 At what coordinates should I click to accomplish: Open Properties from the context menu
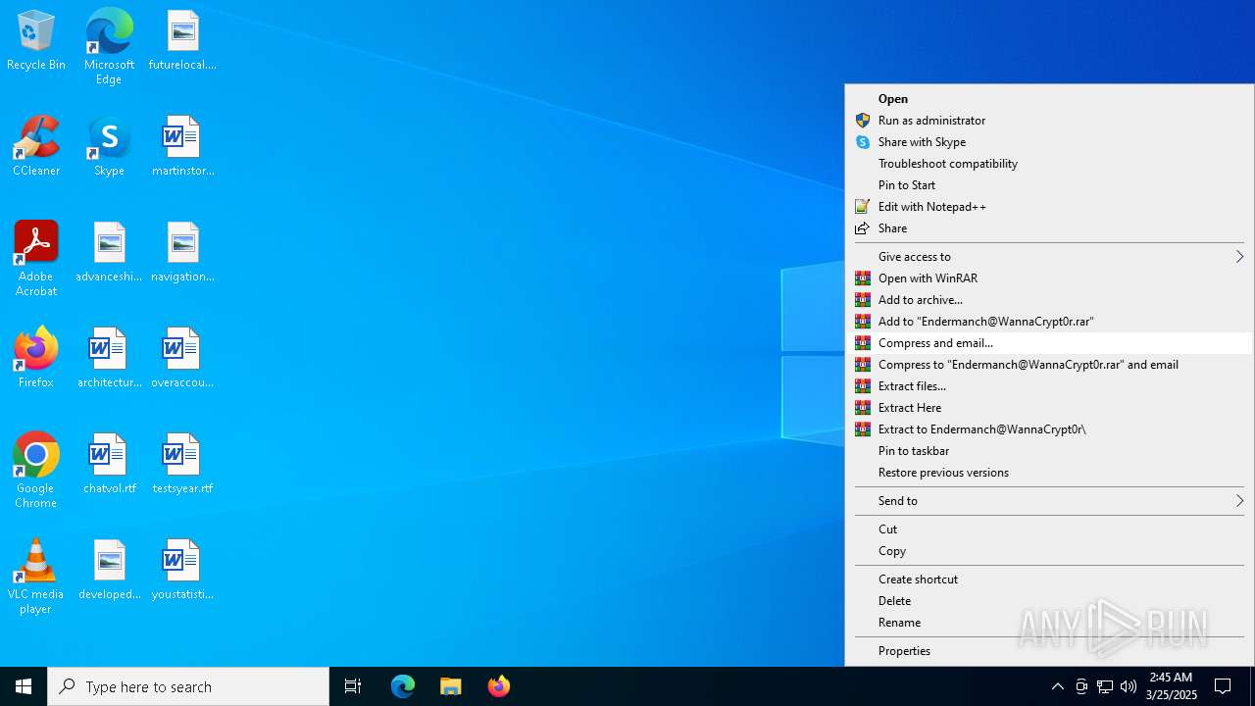pos(1049,651)
